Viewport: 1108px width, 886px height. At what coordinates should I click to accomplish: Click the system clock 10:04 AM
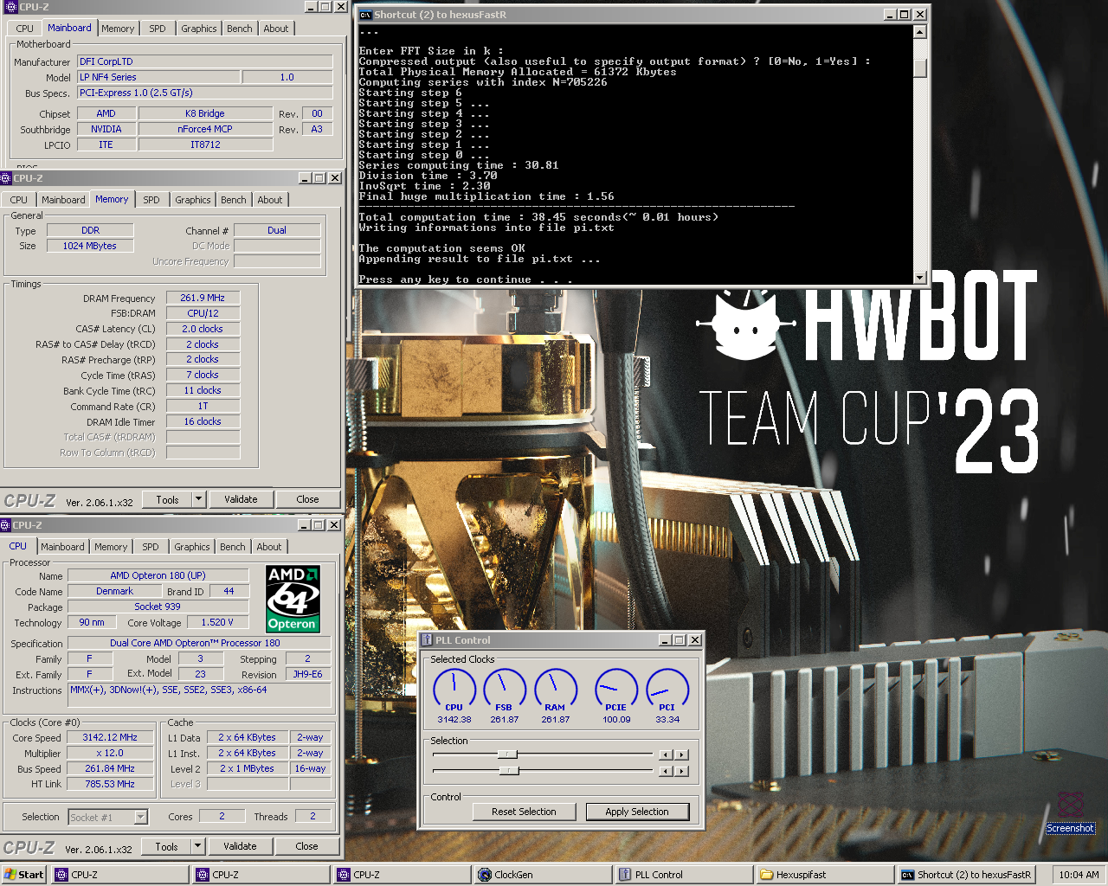1079,875
